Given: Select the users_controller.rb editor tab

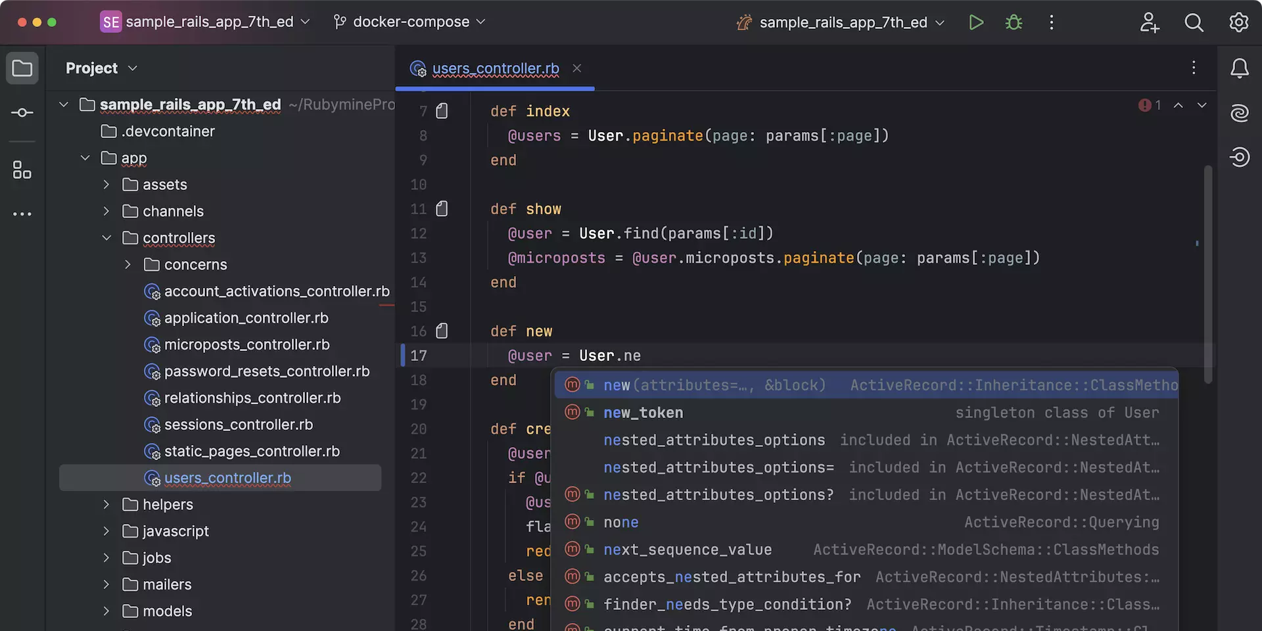Looking at the screenshot, I should point(495,68).
